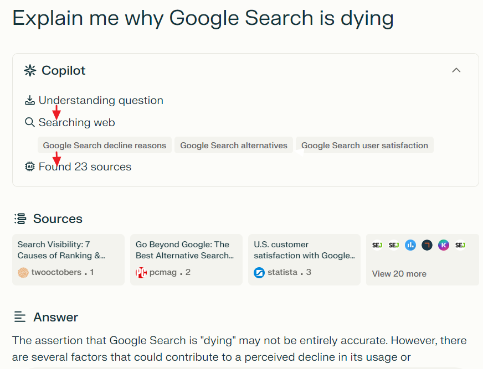Click the purple K source favicon
This screenshot has width=483, height=369.
444,245
